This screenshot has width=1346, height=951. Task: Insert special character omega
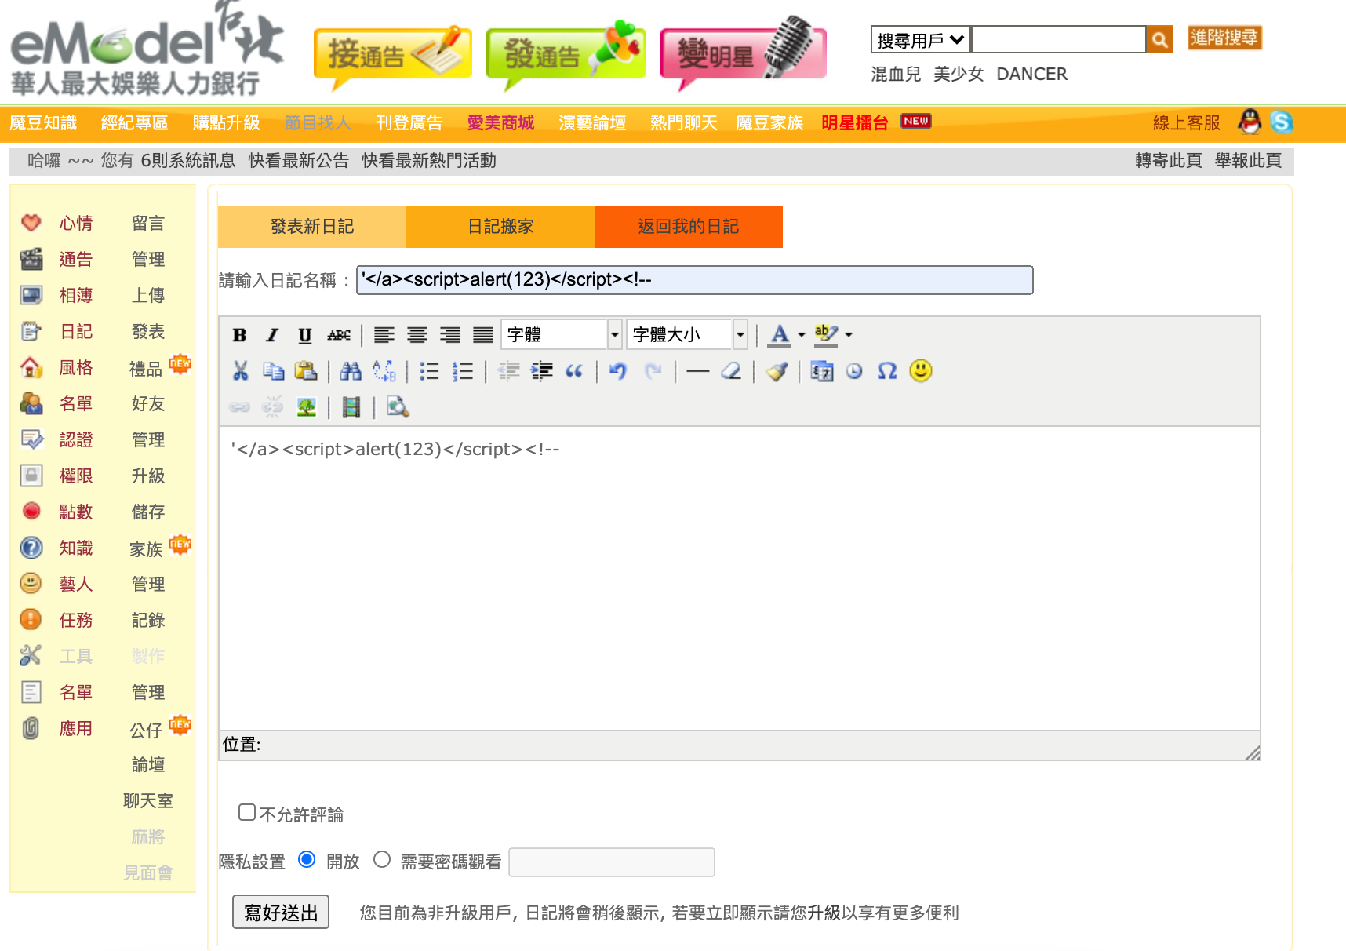coord(887,371)
